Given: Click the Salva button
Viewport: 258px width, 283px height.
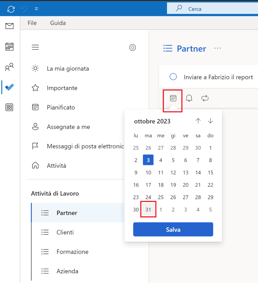Looking at the screenshot, I should pos(173,229).
